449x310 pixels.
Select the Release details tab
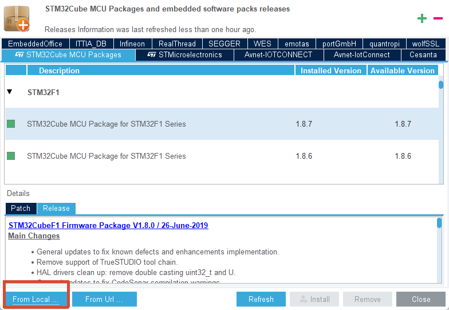pos(56,209)
